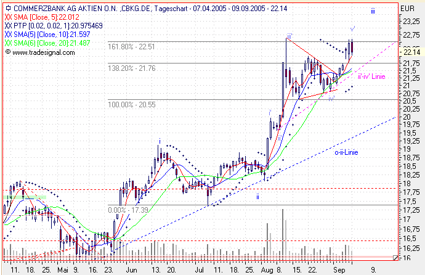
Task: Click the Aug label on date axis
Action: pos(267,270)
